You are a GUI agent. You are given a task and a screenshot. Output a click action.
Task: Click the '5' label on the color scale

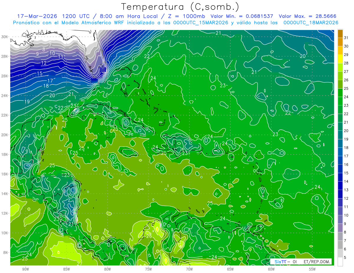click(345, 257)
